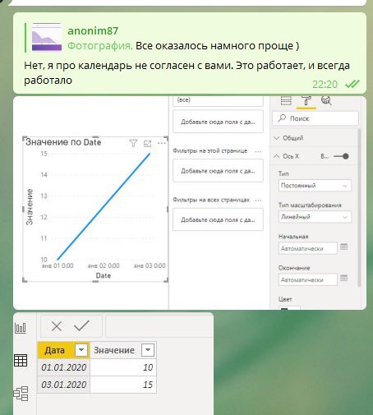Open the chart's more options ellipsis
Viewport: 373px width, 415px height.
coord(162,143)
